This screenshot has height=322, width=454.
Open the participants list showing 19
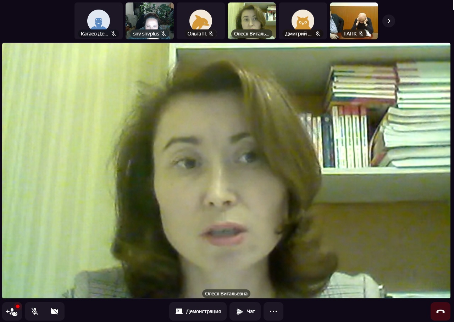(12, 311)
